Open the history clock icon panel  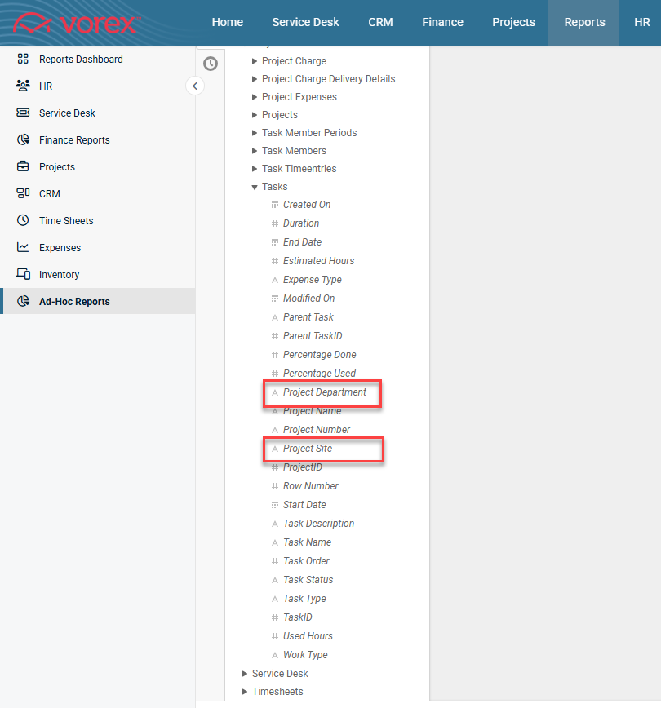tap(211, 64)
